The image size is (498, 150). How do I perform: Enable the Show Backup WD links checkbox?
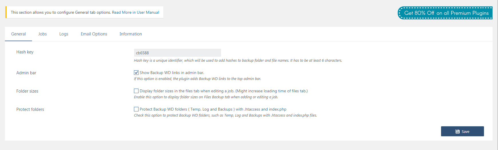pos(136,73)
